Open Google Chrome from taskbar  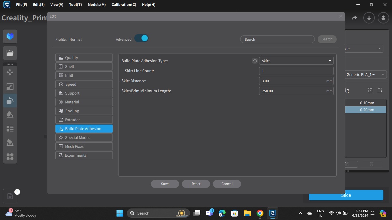point(260,213)
